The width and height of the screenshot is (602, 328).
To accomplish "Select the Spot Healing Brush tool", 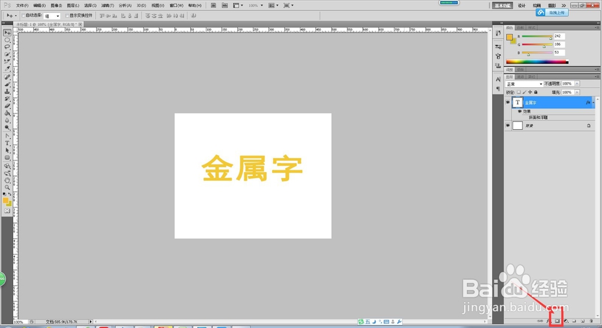I will (7, 77).
